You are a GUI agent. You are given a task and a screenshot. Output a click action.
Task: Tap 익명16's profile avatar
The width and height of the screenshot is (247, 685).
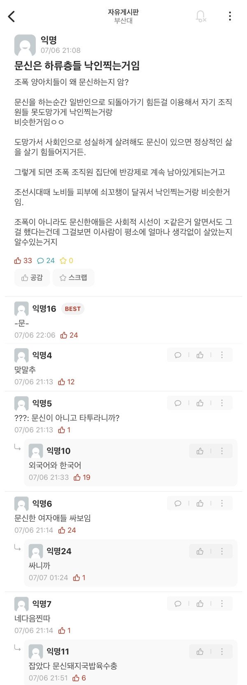point(21,309)
